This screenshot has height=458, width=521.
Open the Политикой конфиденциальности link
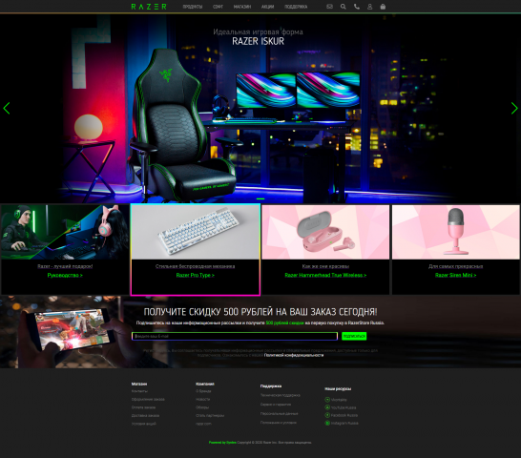[294, 355]
